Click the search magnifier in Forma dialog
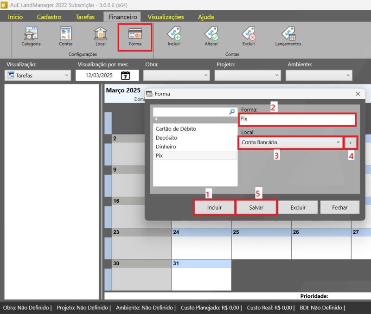Viewport: 371px width, 314px height. coord(232,112)
